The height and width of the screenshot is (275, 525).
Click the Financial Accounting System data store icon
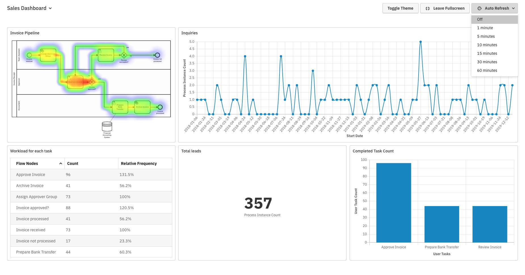107,127
